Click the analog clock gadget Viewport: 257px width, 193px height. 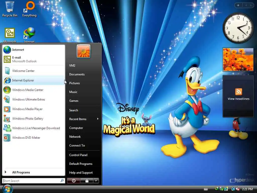tap(238, 28)
